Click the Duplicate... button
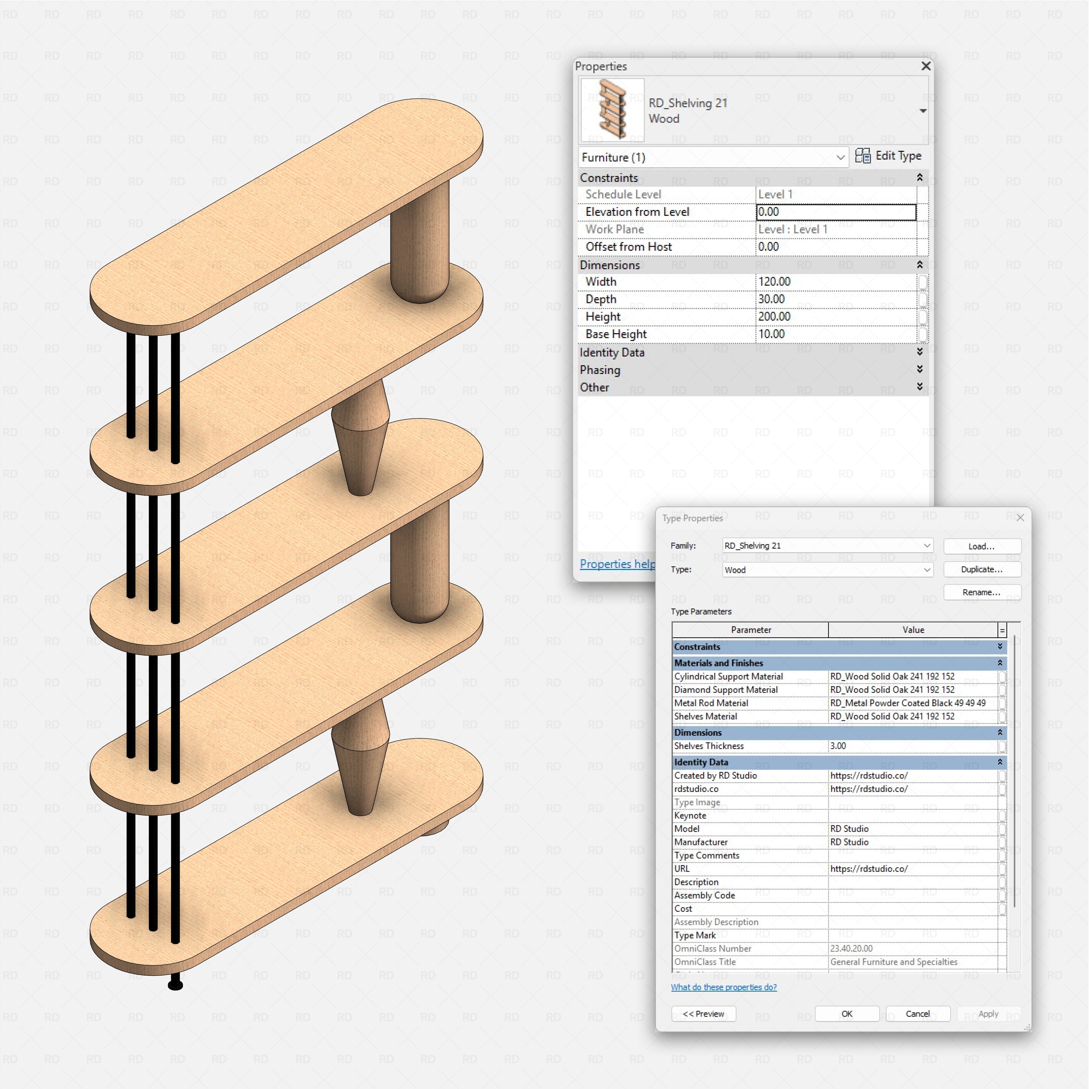 coord(982,569)
